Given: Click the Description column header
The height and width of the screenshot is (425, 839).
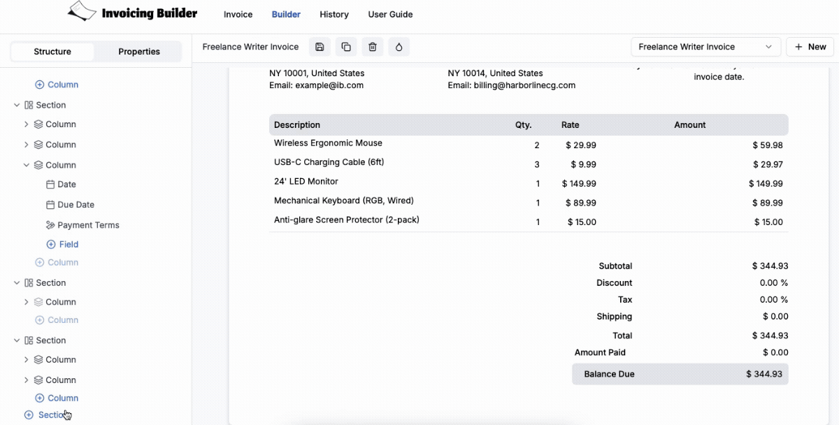Looking at the screenshot, I should point(297,125).
